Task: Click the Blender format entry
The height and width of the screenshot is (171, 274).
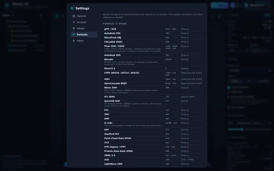Action: point(153,62)
